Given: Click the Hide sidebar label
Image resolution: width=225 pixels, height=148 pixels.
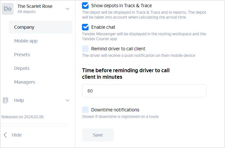Looking at the screenshot, I should pyautogui.click(x=17, y=135).
